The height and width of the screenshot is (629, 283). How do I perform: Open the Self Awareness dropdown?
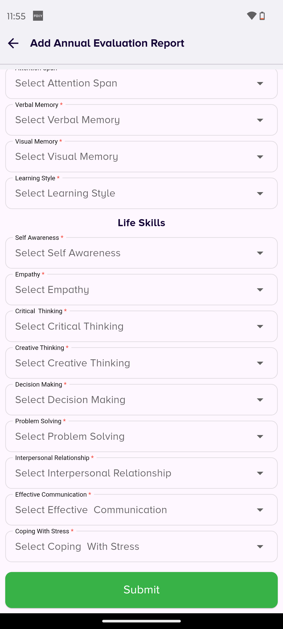[141, 253]
